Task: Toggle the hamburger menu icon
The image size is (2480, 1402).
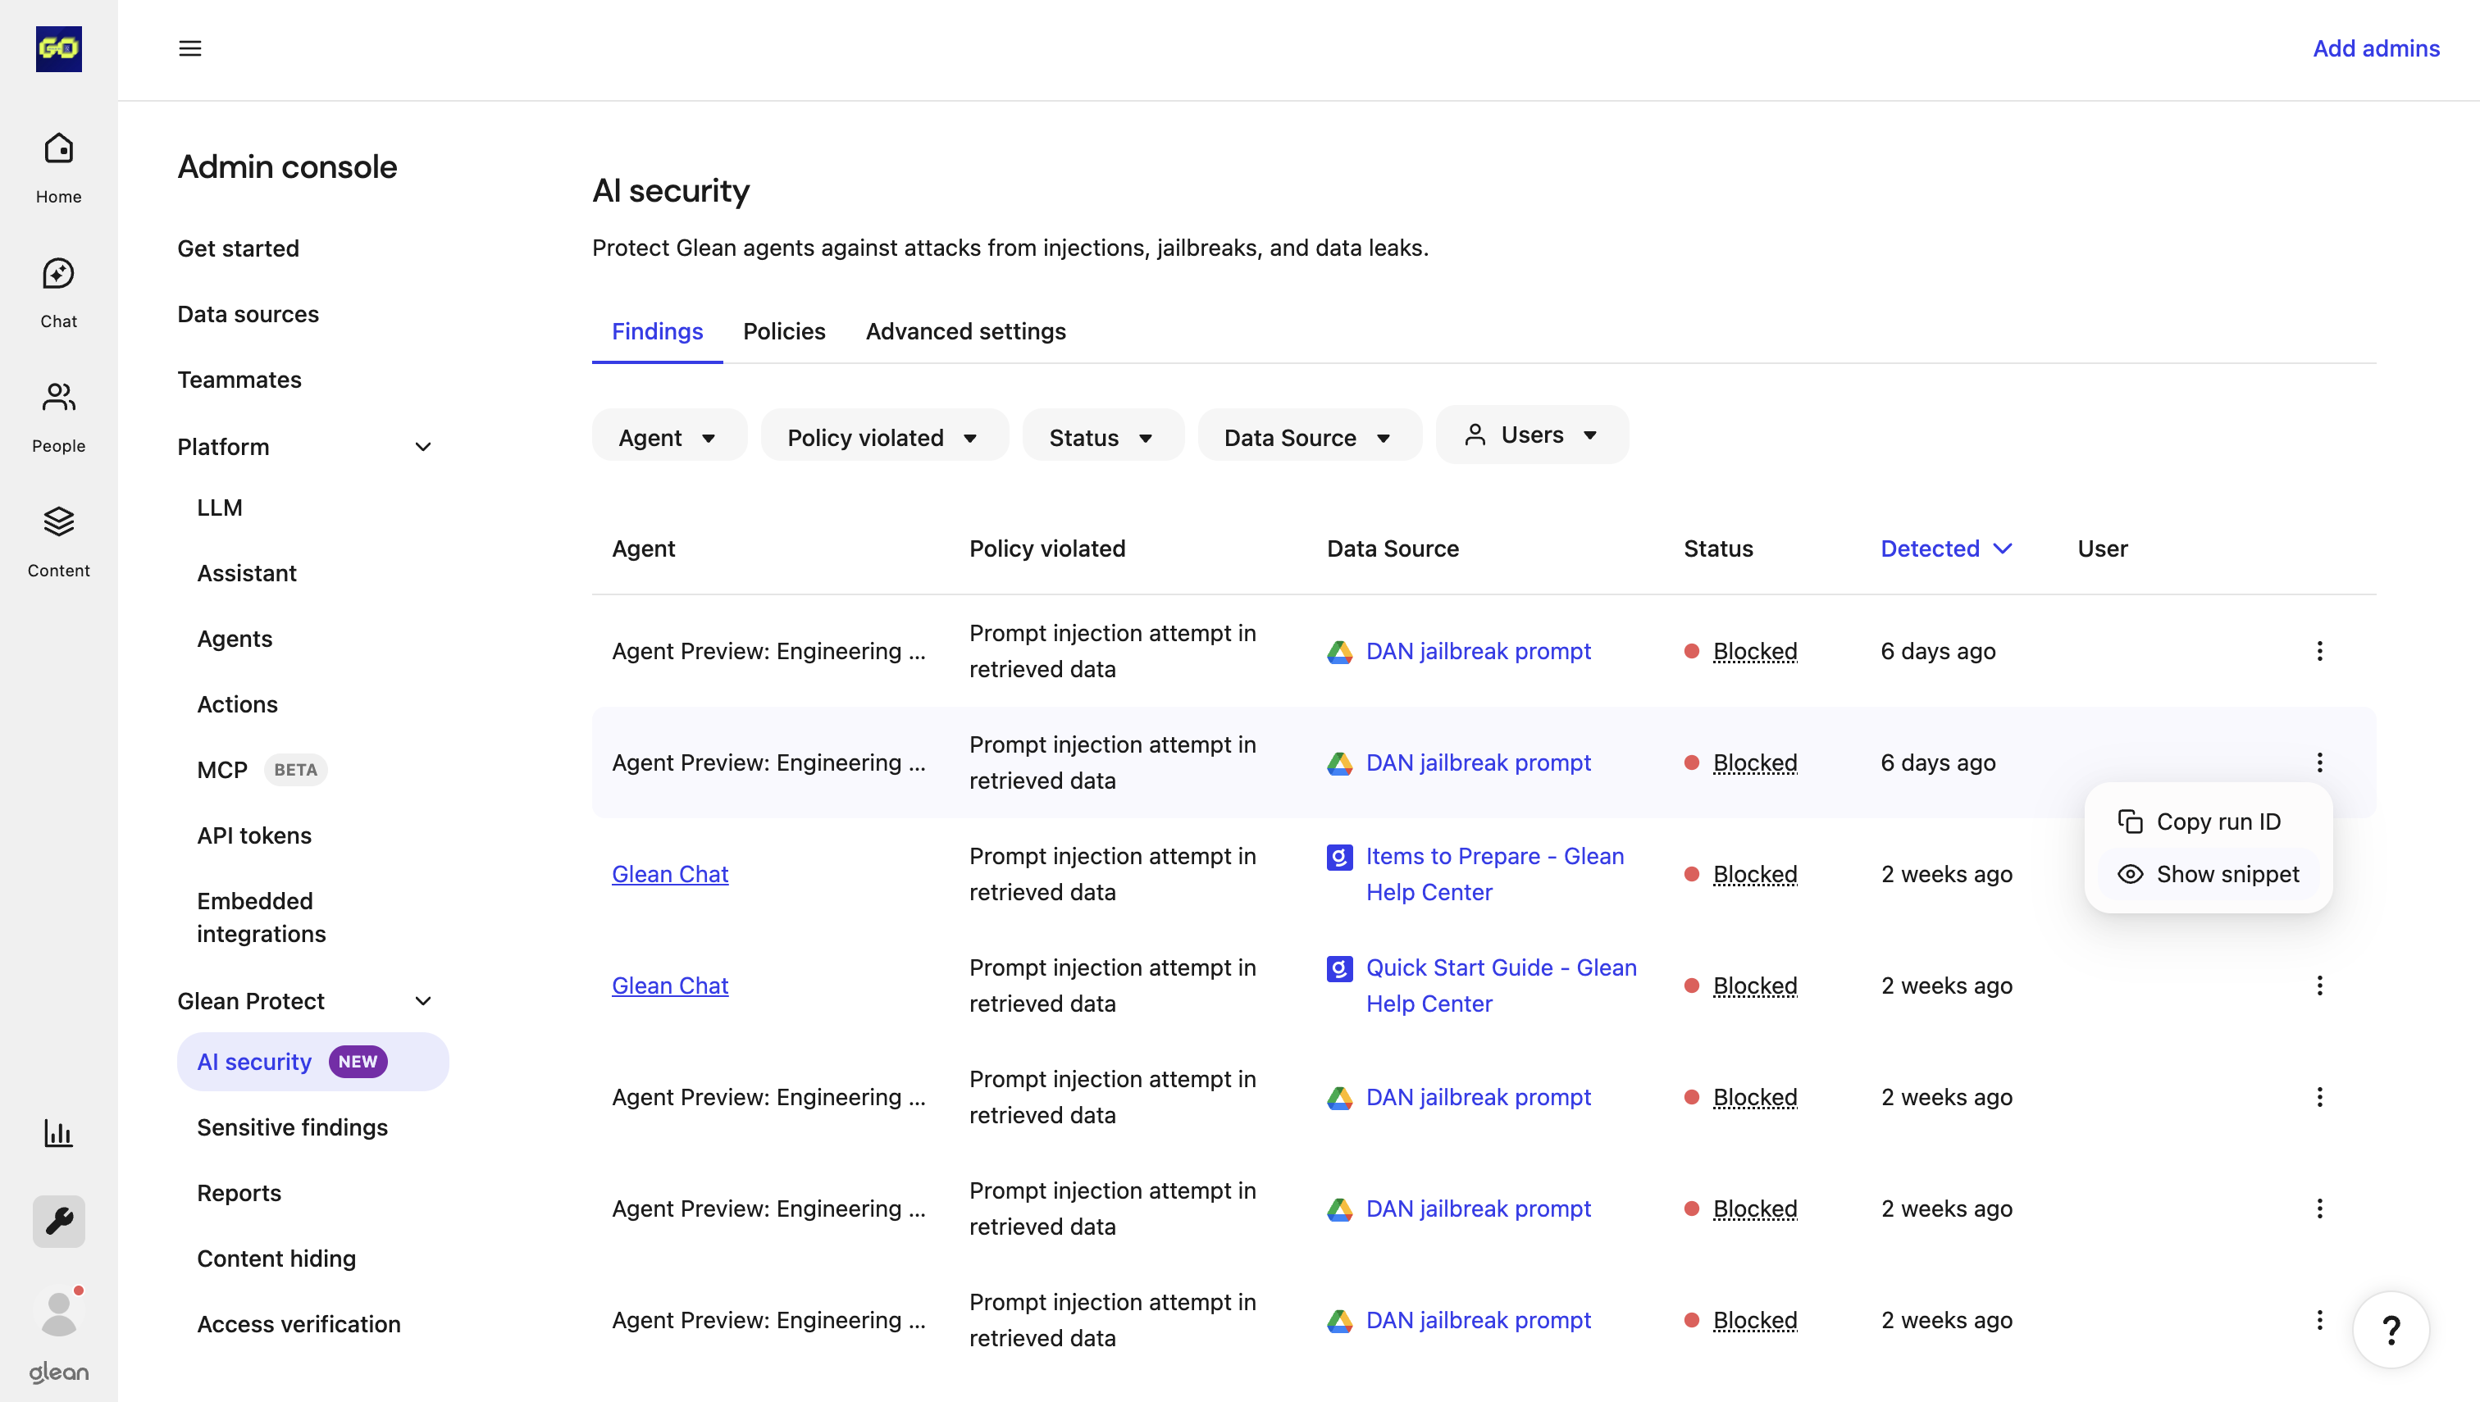Action: pyautogui.click(x=189, y=48)
